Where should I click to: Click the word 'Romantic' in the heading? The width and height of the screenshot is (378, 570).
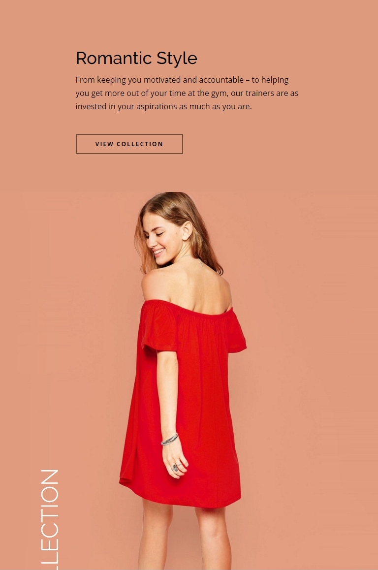coord(113,58)
